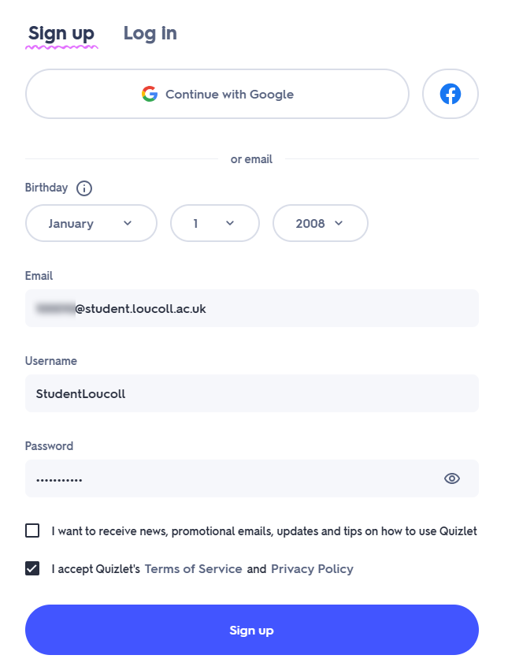Image resolution: width=508 pixels, height=670 pixels.
Task: Open the Terms of Service link
Action: point(194,569)
